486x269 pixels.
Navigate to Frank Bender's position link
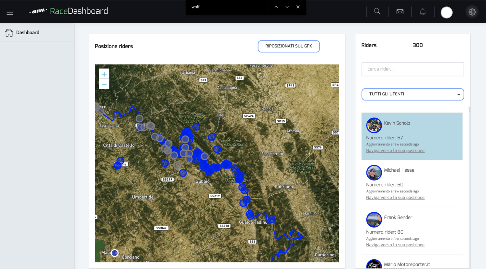395,245
